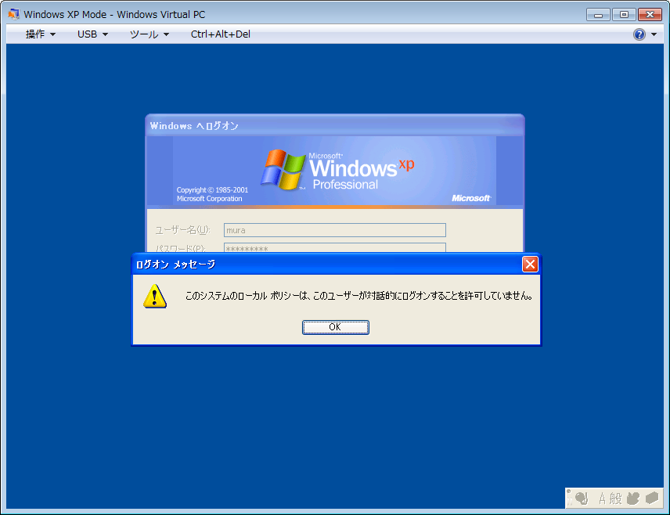Click the yellow warning icon in the dialog
Screen dimensions: 670x515
pyautogui.click(x=155, y=296)
